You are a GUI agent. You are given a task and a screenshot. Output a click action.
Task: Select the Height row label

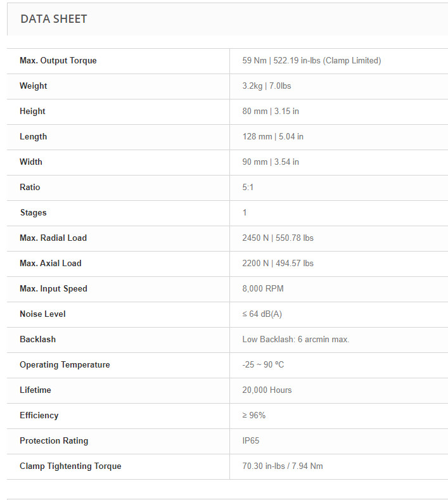[x=32, y=112]
